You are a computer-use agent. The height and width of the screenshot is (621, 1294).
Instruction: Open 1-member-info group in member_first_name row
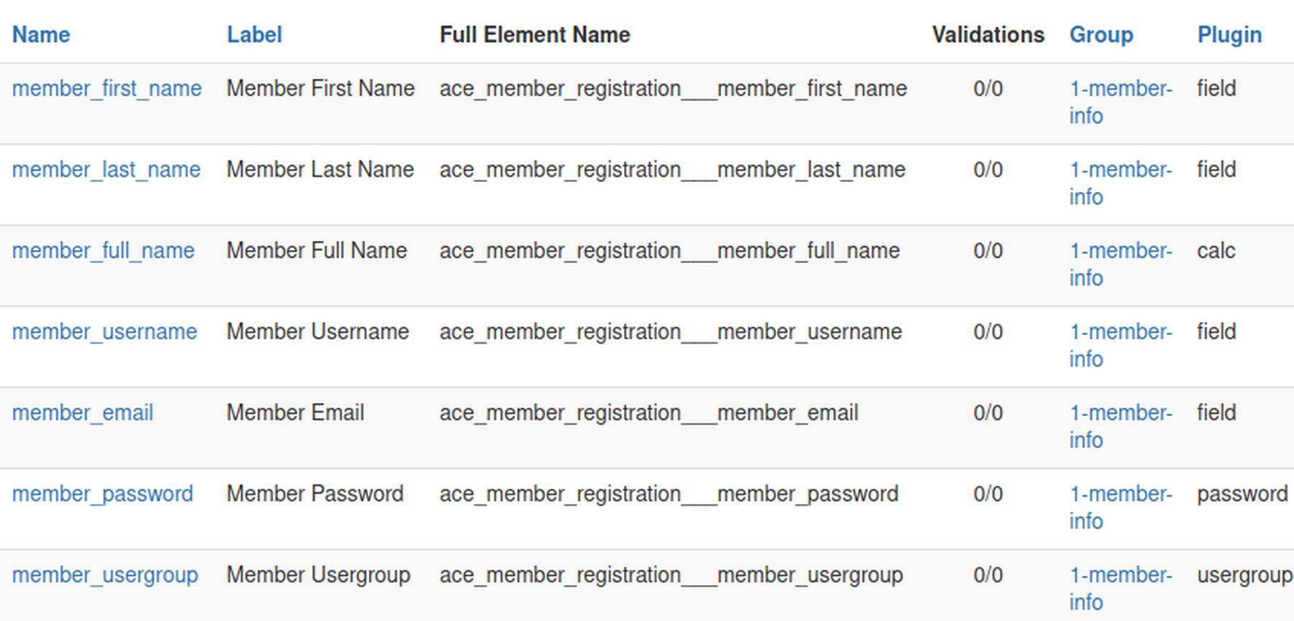coord(1120,89)
